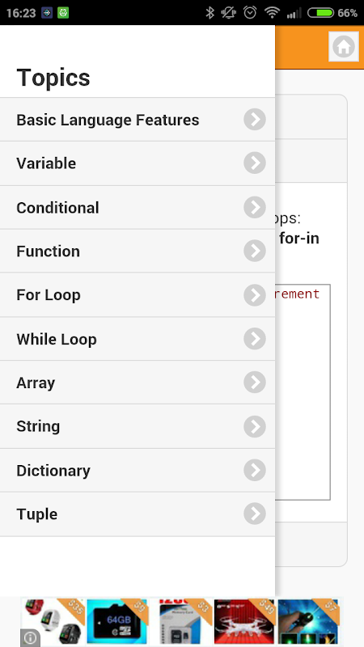Tap the home icon in orange header
Viewport: 364px width, 647px height.
(x=343, y=47)
